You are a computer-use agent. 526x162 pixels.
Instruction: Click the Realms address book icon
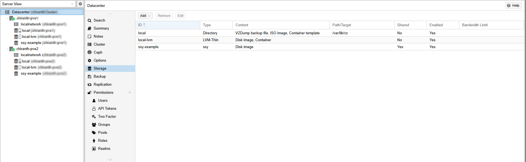click(x=94, y=149)
